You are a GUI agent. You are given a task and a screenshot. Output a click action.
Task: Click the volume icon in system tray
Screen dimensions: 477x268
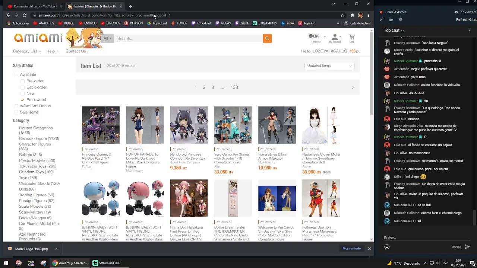437,263
